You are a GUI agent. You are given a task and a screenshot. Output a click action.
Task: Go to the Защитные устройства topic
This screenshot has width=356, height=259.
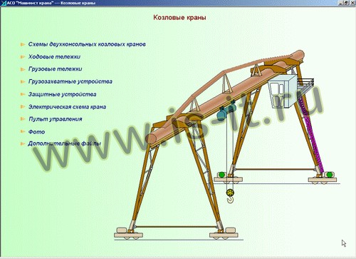click(63, 94)
